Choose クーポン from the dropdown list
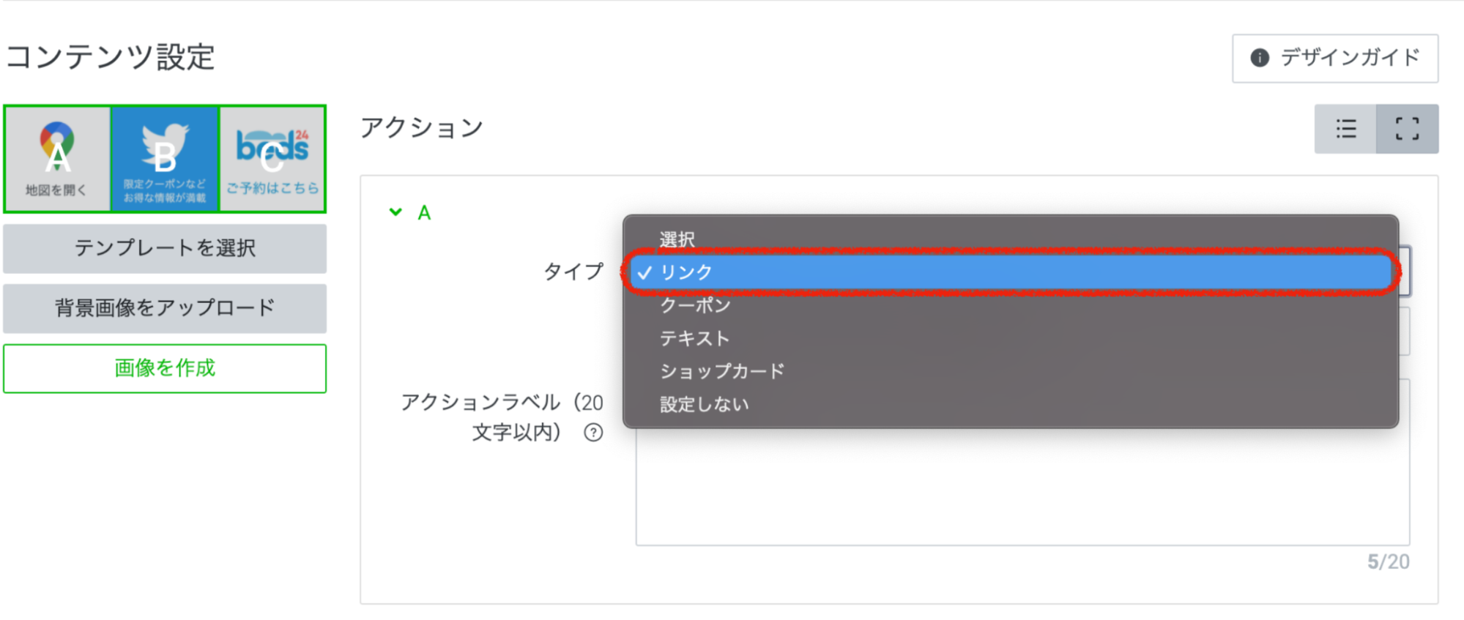The image size is (1464, 620). [696, 305]
